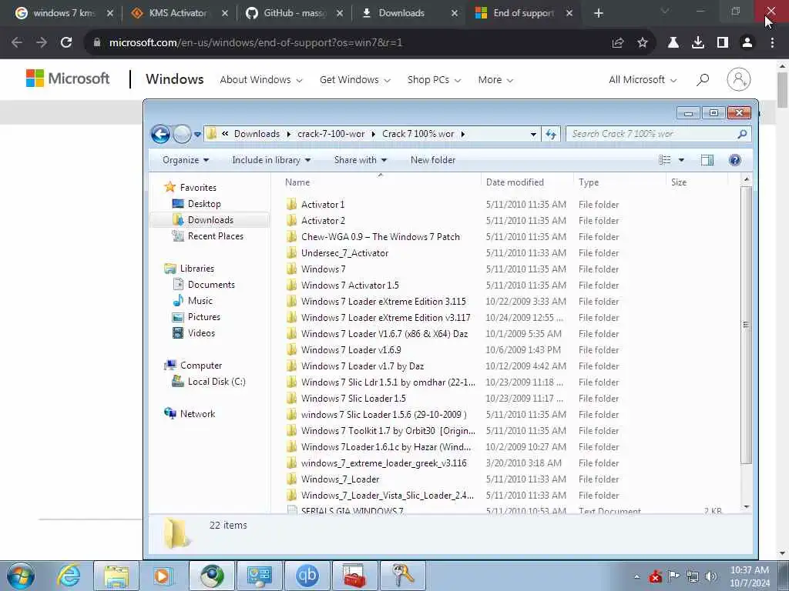Click Downloads in the address breadcrumb
Viewport: 789px width, 591px height.
click(257, 134)
